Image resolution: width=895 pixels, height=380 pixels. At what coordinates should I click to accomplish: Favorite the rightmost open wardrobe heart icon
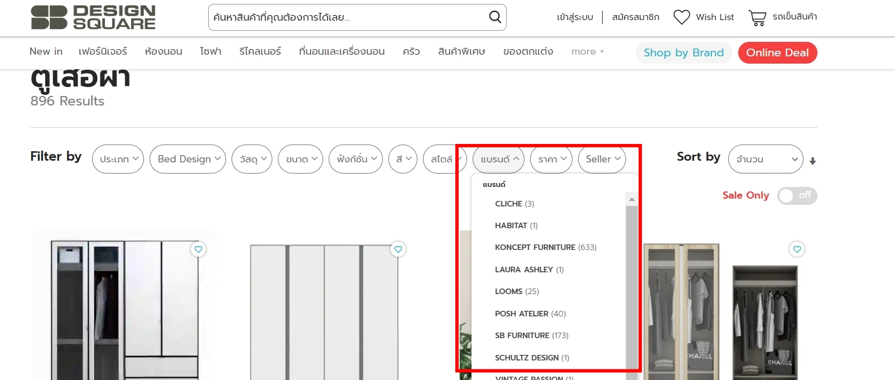tap(797, 249)
